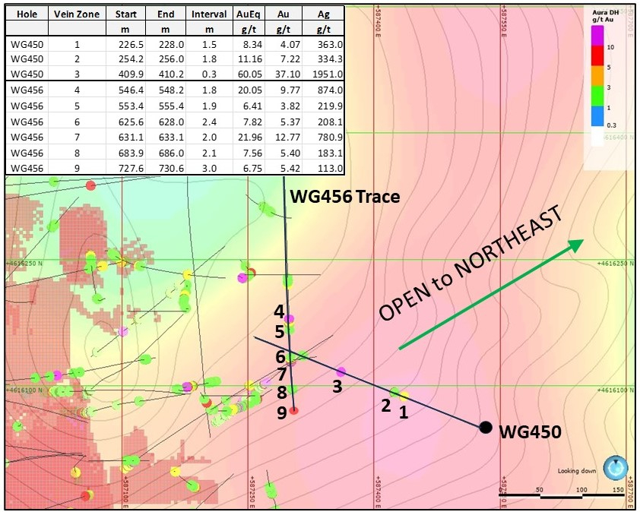The width and height of the screenshot is (640, 512).
Task: Click the yellow marker above vein zone 1
Action: click(x=404, y=395)
